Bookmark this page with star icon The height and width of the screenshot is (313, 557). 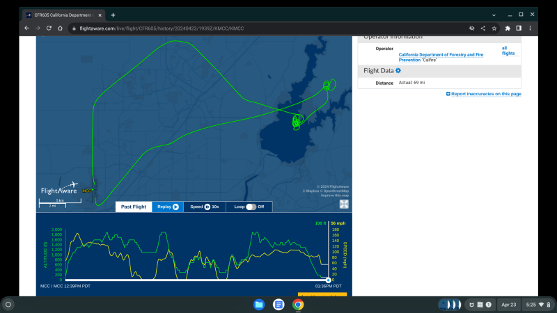pyautogui.click(x=494, y=28)
